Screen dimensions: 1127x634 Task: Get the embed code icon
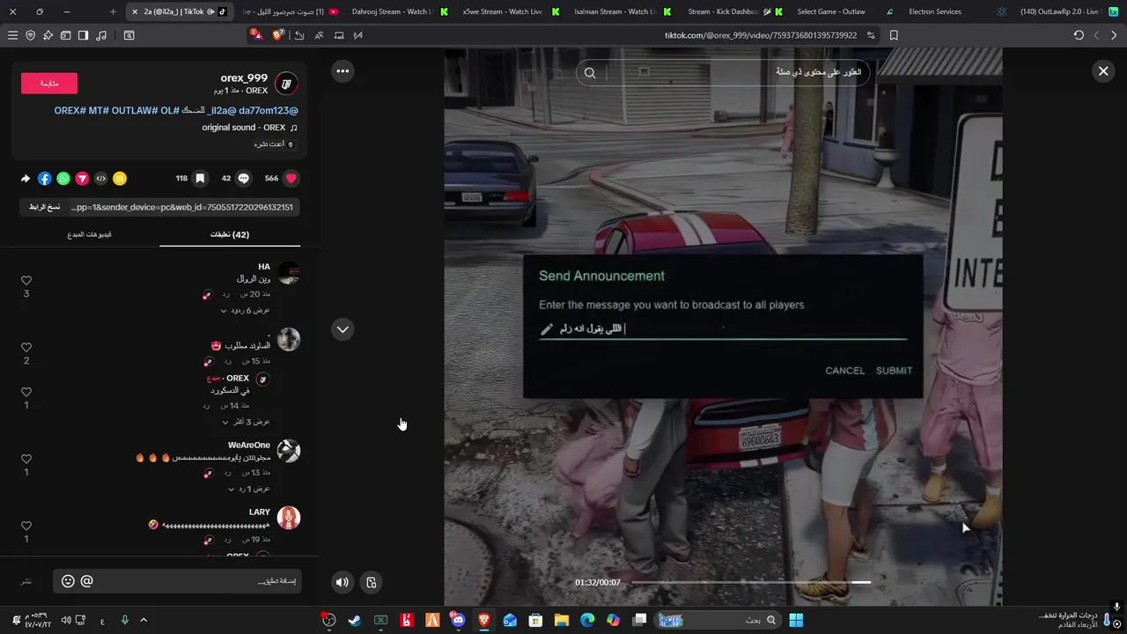[x=101, y=179]
